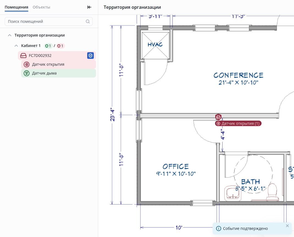This screenshot has height=237, width=294.
Task: Click the Датчик открытия icon in tree
Action: (x=27, y=65)
